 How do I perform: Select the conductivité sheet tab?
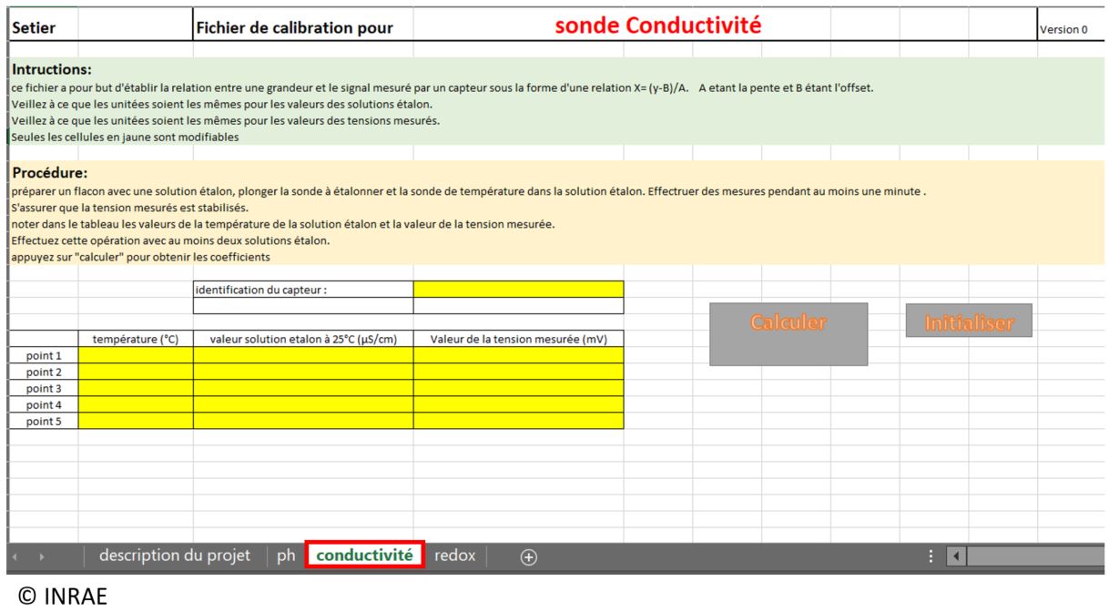pyautogui.click(x=364, y=556)
